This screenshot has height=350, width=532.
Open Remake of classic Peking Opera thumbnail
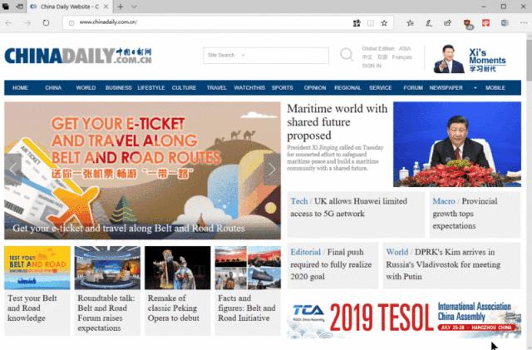(177, 268)
